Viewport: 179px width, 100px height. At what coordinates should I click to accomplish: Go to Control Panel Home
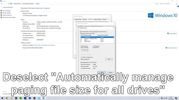pos(8,7)
